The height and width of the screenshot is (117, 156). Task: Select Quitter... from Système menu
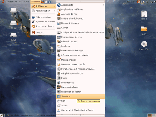point(43,33)
